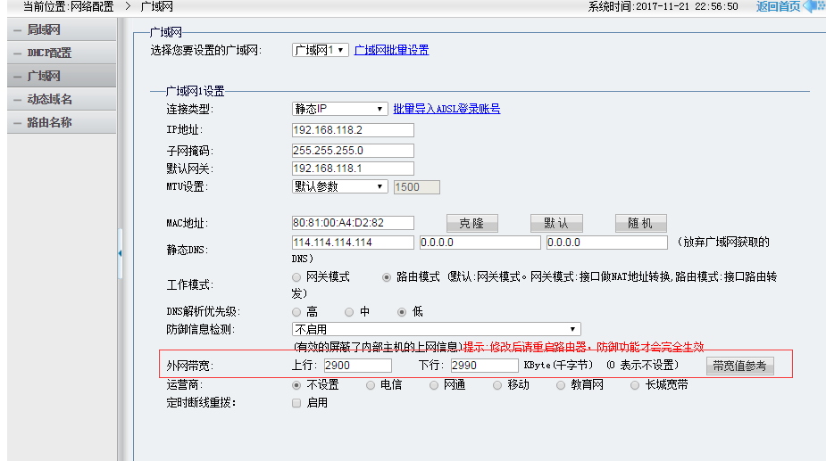The width and height of the screenshot is (826, 461).
Task: Click the IP地址 field 192.168.118.2
Action: (353, 130)
